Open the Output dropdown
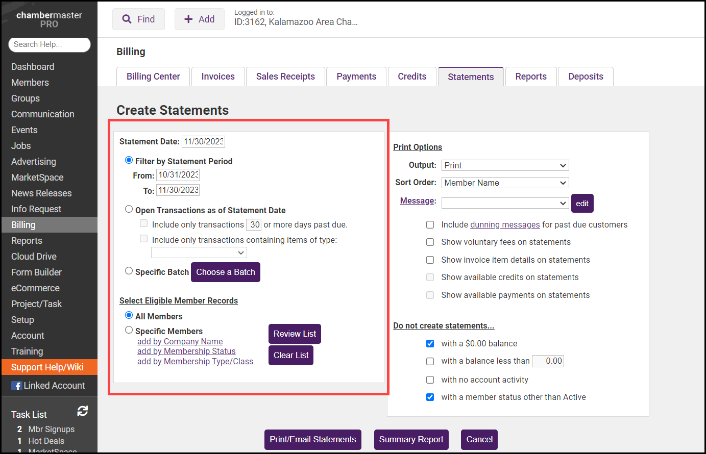The image size is (706, 454). [x=505, y=165]
